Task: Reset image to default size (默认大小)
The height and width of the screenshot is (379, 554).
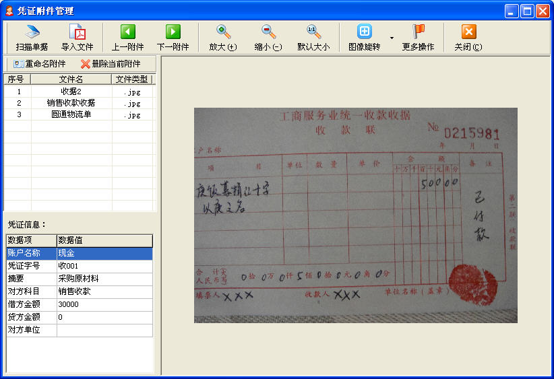Action: click(x=313, y=32)
